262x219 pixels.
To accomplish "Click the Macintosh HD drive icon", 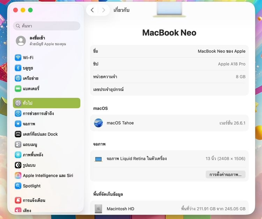I will tap(98, 209).
